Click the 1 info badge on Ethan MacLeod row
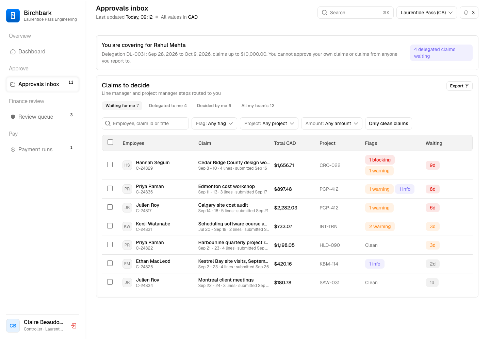The width and height of the screenshot is (490, 340). [375, 264]
